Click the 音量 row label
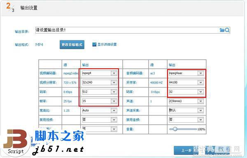The height and width of the screenshot is (158, 247). click(x=130, y=129)
